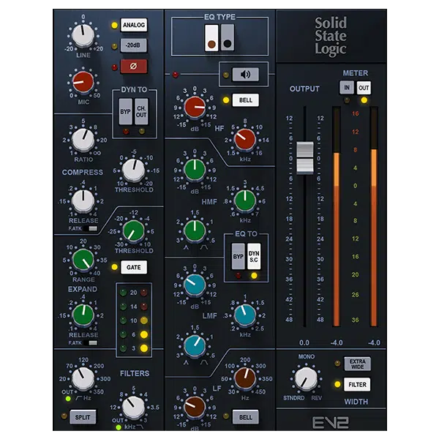Click the compressor RELEASE white knob
Screen dimensions: 439x439
click(83, 200)
